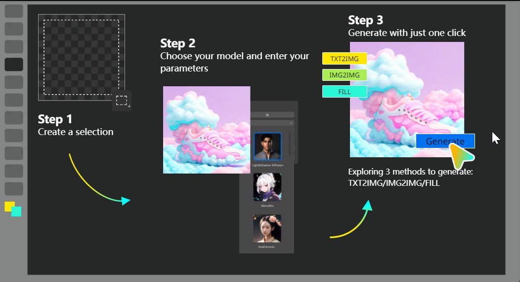This screenshot has height=282, width=520.
Task: Click the dark highlighted slot in left toolbar
Action: tap(14, 64)
